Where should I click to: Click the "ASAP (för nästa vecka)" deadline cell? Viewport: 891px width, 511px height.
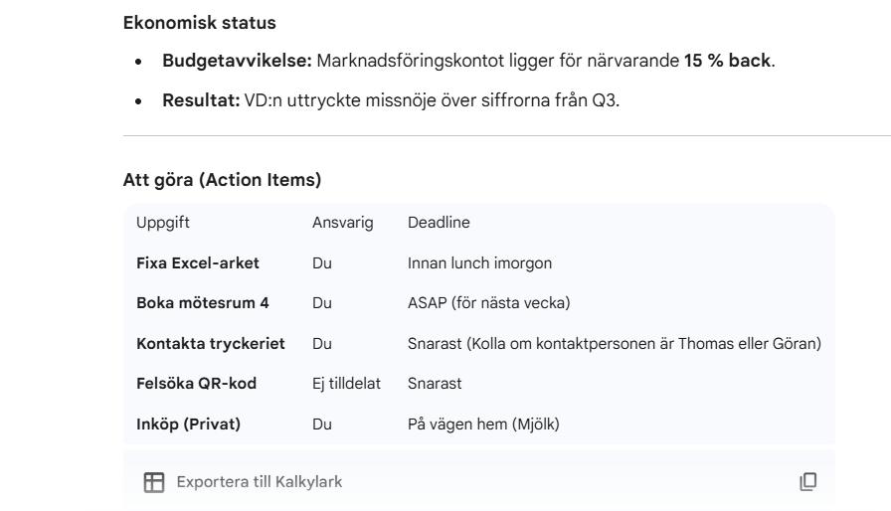pyautogui.click(x=488, y=303)
